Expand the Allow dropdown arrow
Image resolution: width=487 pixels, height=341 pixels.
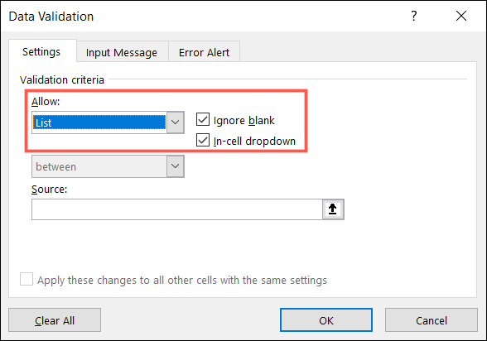pos(176,122)
